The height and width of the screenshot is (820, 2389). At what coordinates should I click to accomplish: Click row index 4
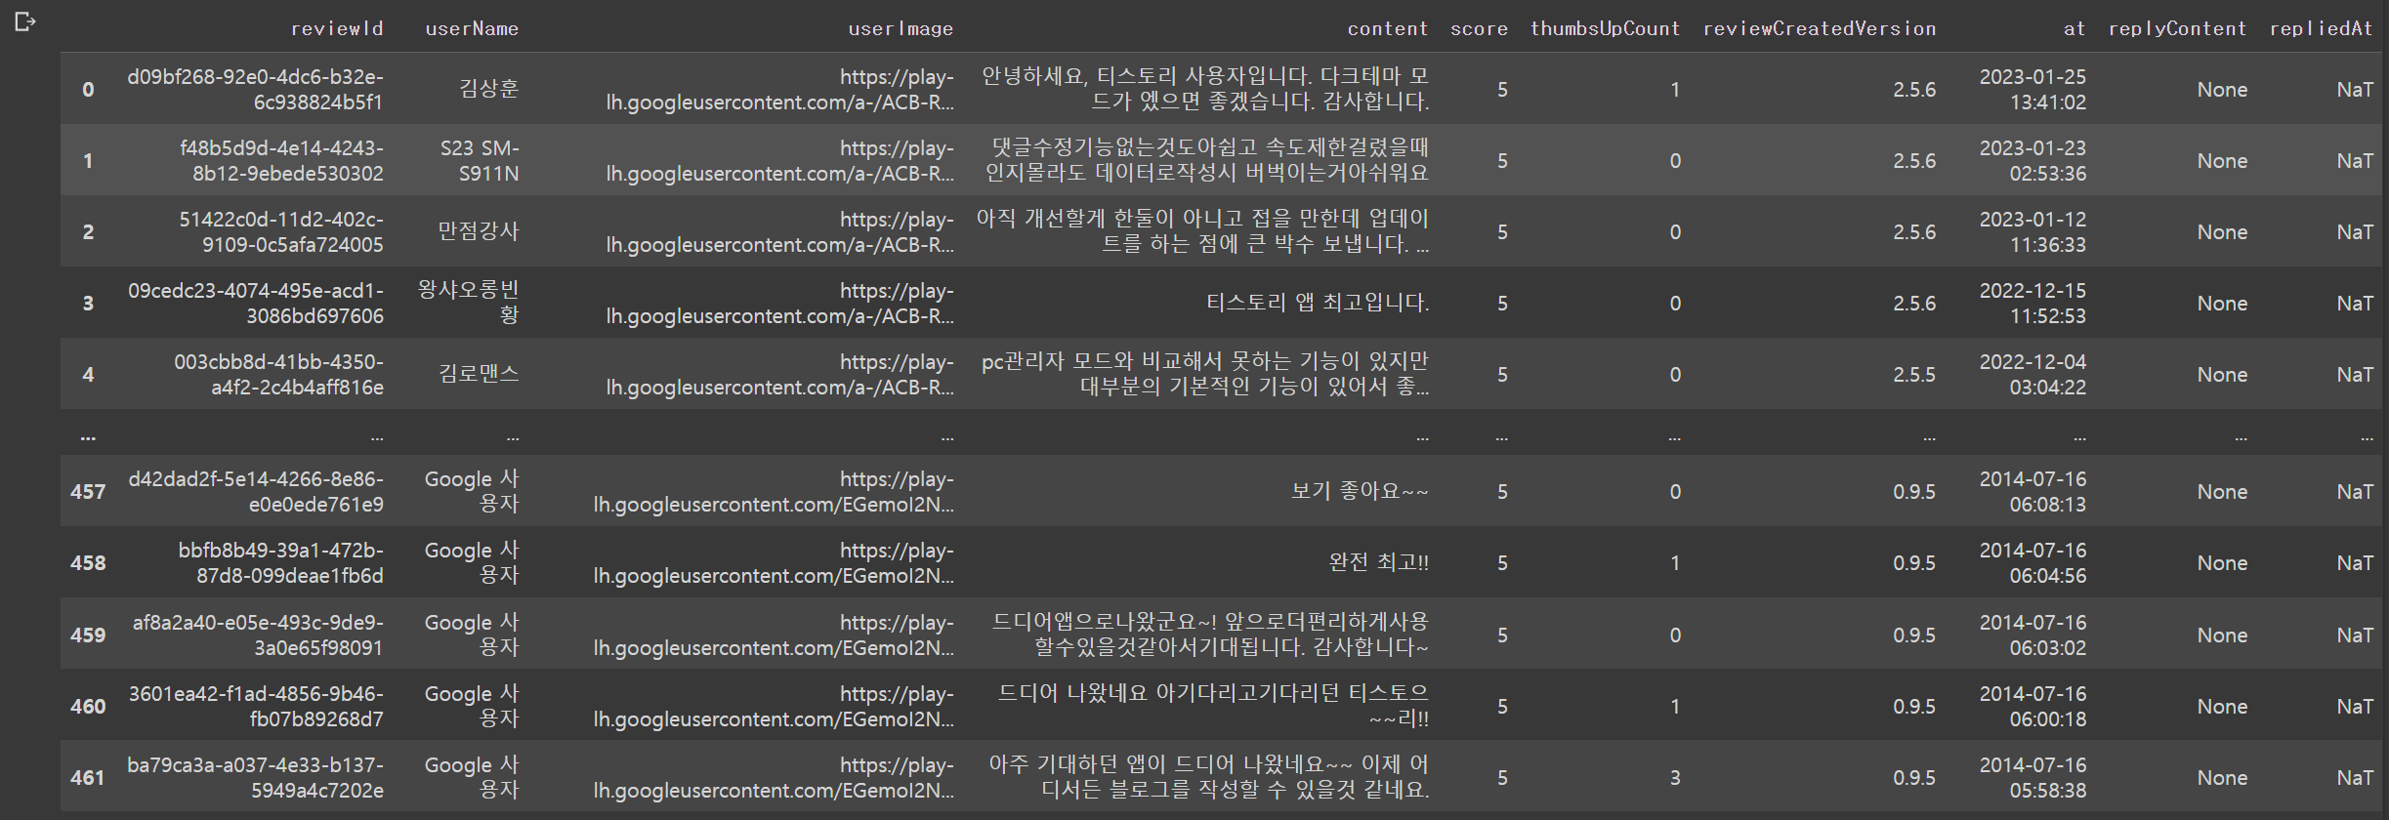[88, 374]
